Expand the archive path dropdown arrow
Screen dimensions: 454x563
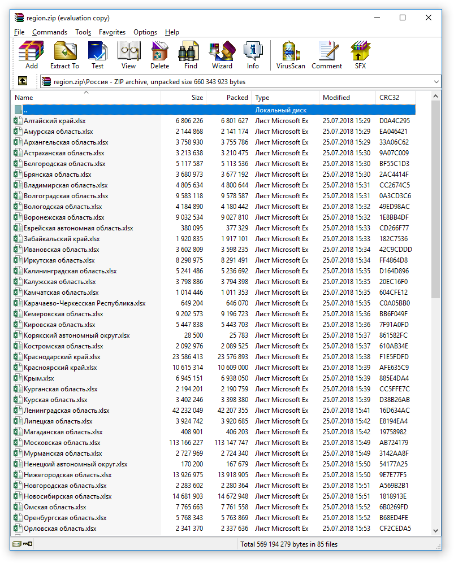[x=436, y=82]
